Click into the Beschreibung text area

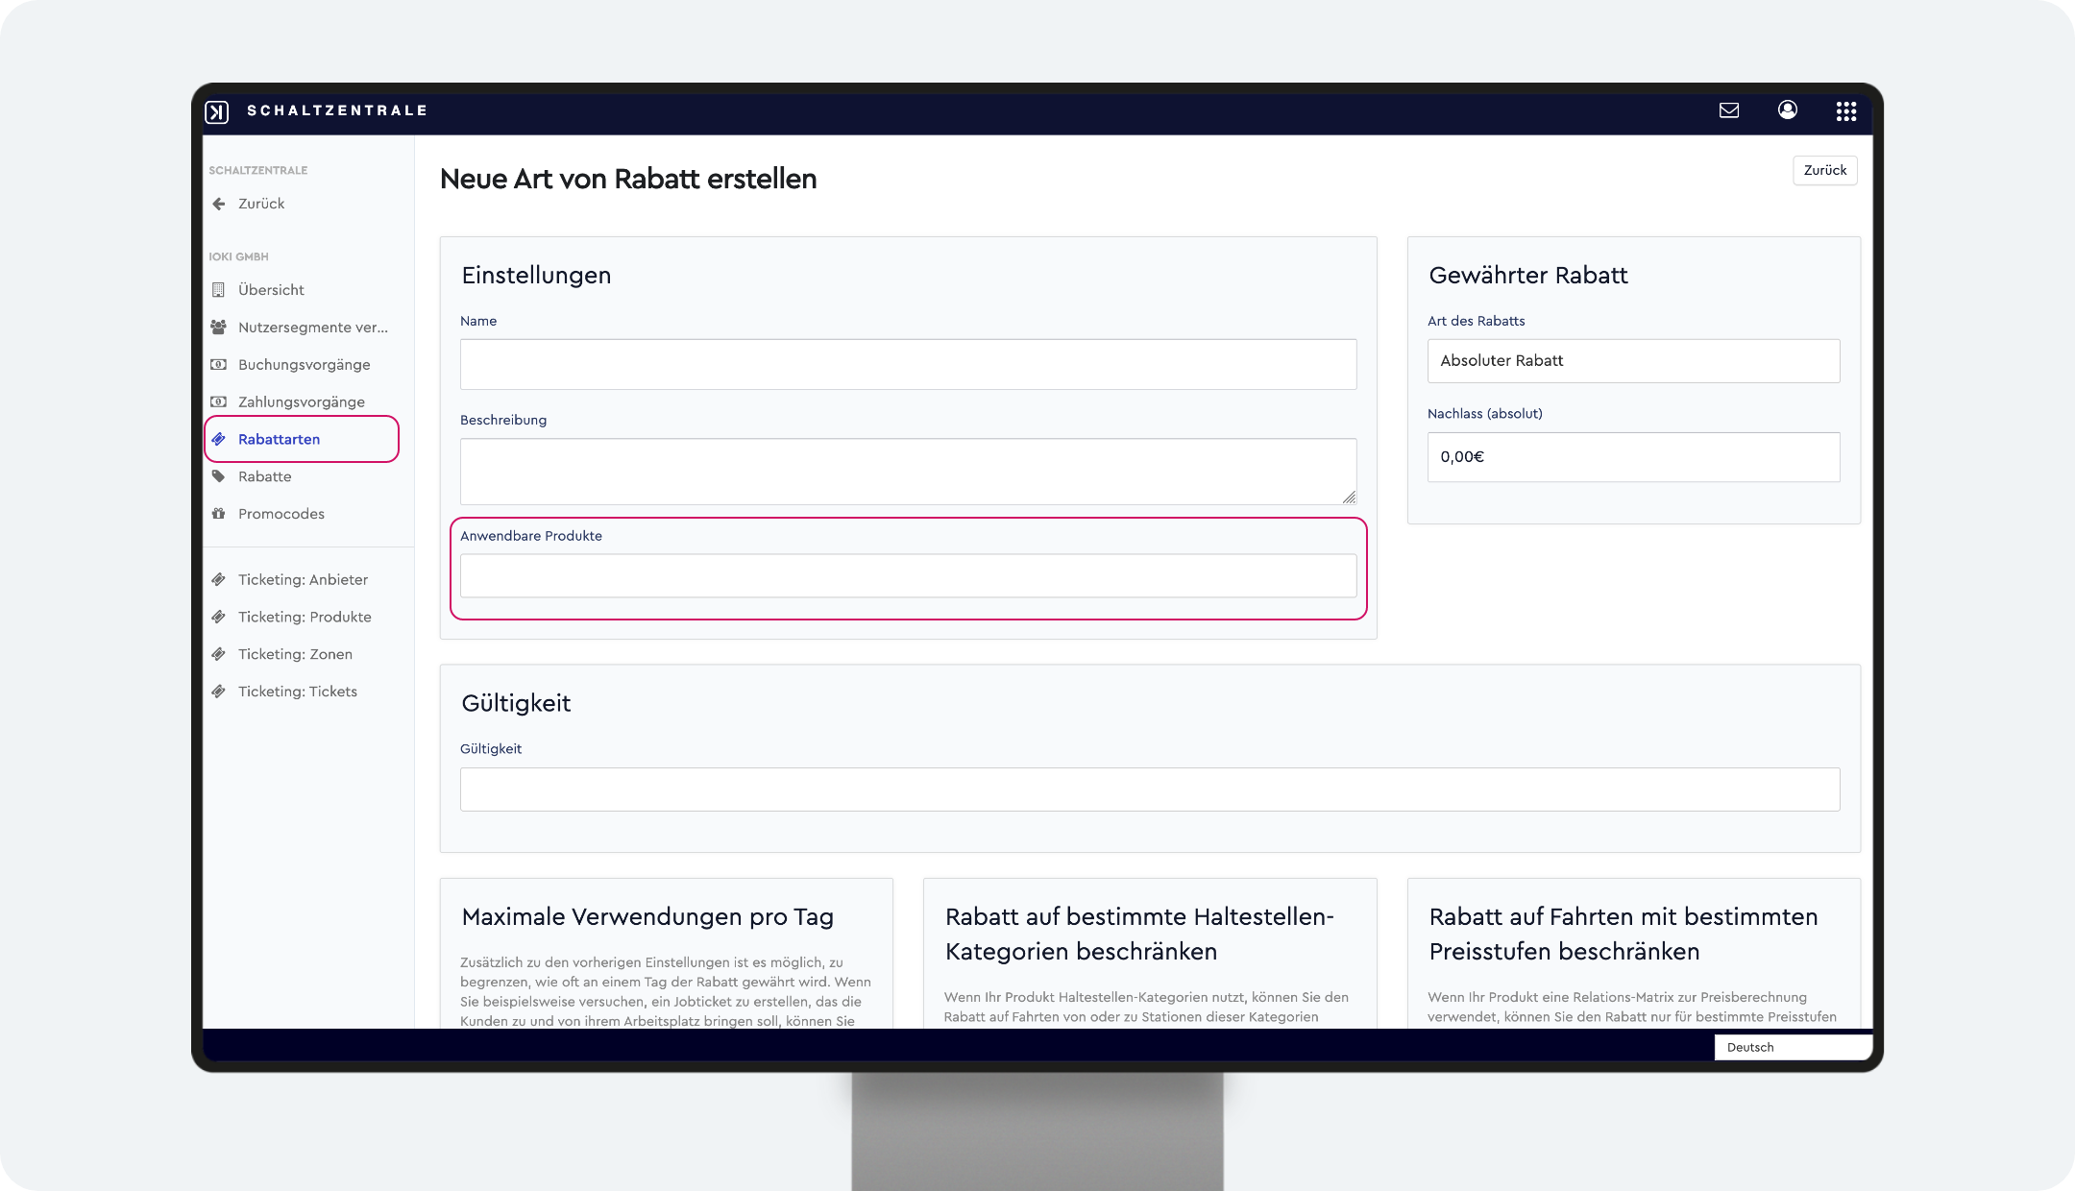908,472
